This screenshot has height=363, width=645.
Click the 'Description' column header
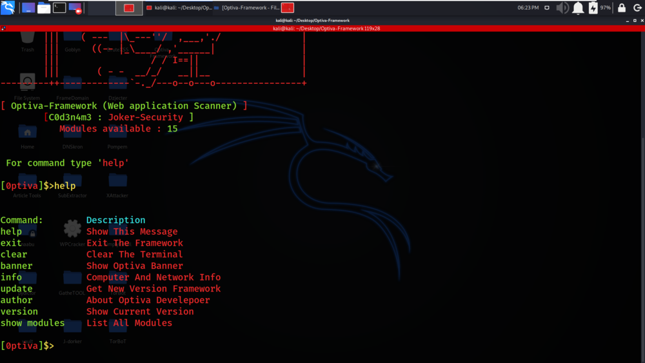click(x=115, y=220)
